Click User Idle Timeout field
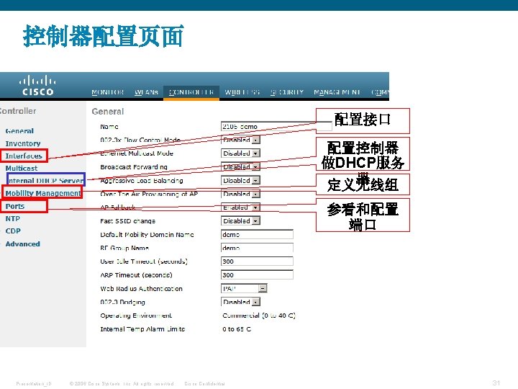The height and width of the screenshot is (389, 518). [257, 261]
